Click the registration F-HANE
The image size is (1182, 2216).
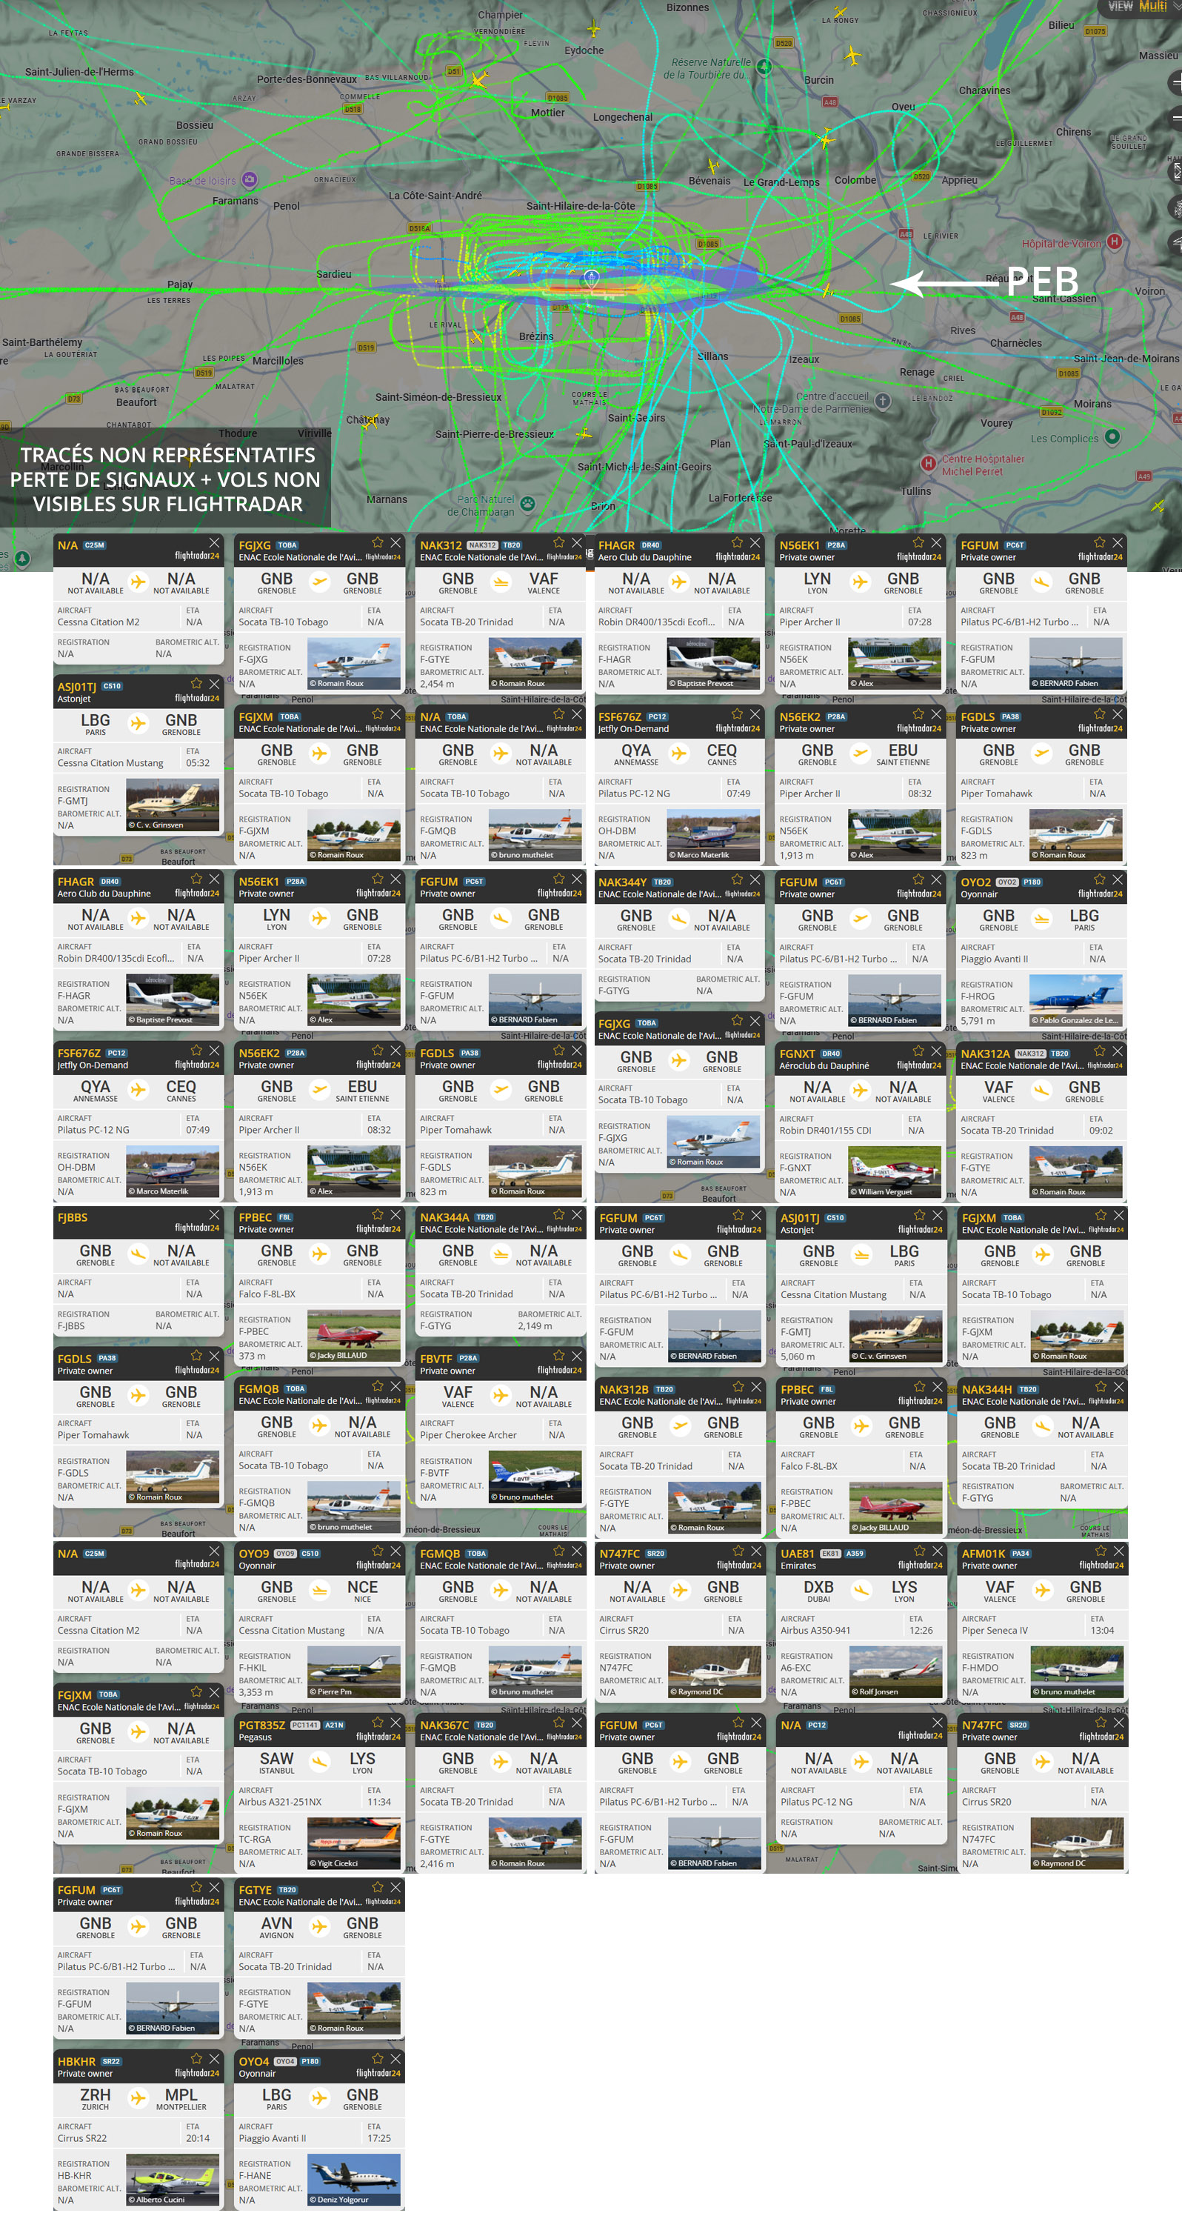(256, 2175)
